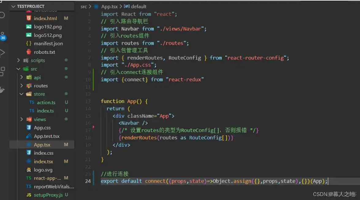Expand the views folder
Screen dimensions: 360x200
[21, 119]
